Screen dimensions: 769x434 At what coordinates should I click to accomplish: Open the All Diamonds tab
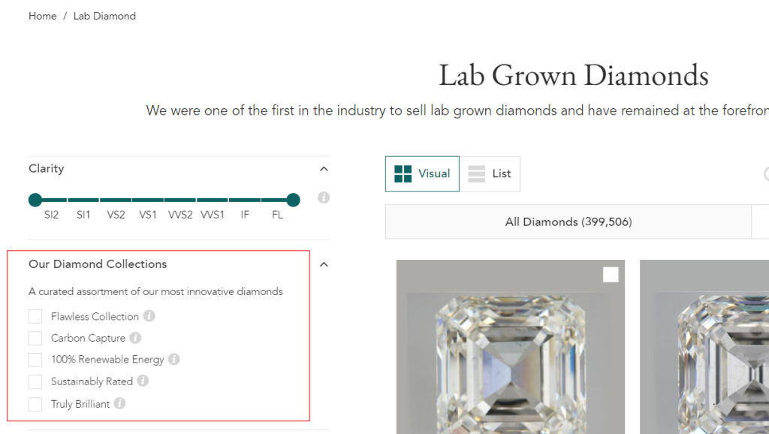click(568, 222)
